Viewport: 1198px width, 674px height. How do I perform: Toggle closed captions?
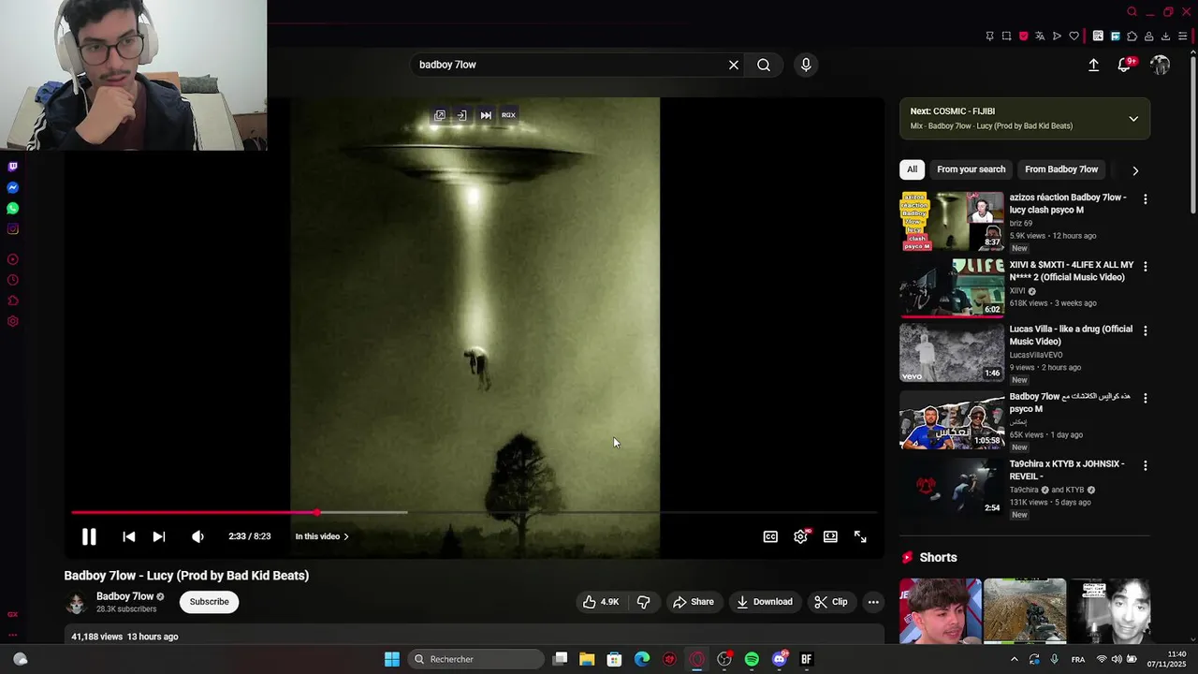[770, 536]
